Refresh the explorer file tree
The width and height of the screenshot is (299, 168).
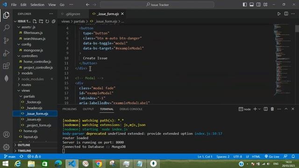pyautogui.click(x=47, y=21)
